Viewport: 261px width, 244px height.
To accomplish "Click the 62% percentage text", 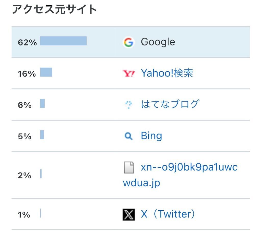I will coord(27,43).
